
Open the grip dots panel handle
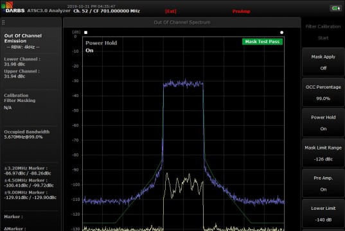pos(3,22)
